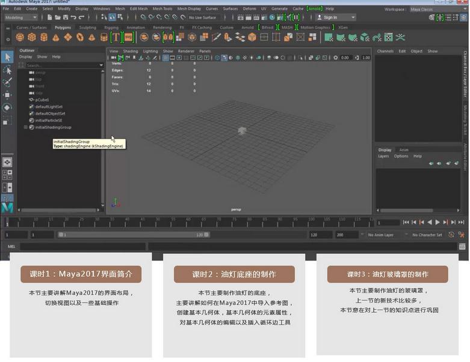Switch to the Anim layer tab

pos(403,149)
